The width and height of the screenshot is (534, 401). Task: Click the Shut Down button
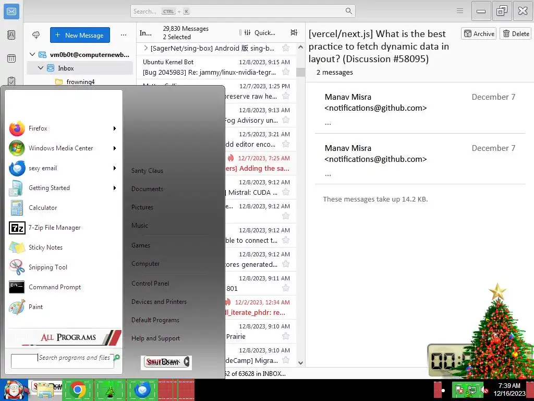click(x=163, y=362)
